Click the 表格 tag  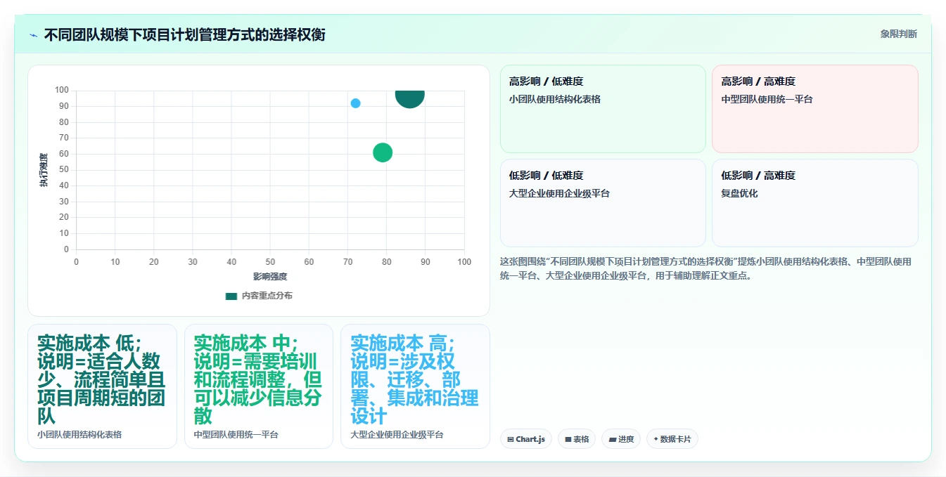[577, 439]
